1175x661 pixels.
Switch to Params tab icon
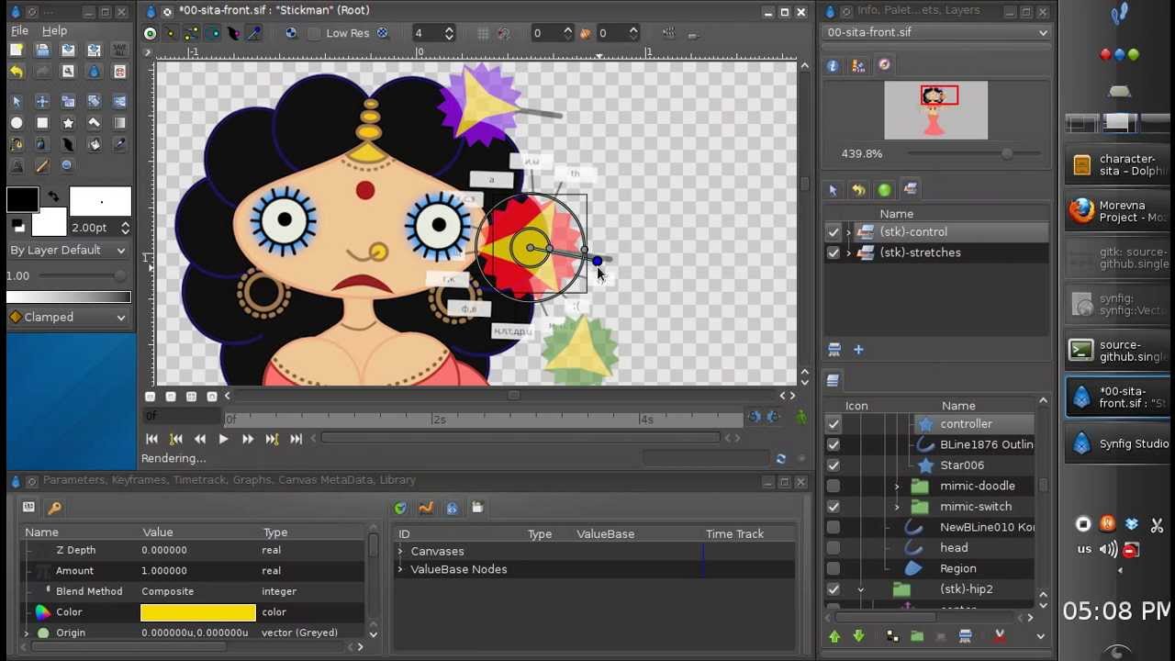pyautogui.click(x=28, y=507)
